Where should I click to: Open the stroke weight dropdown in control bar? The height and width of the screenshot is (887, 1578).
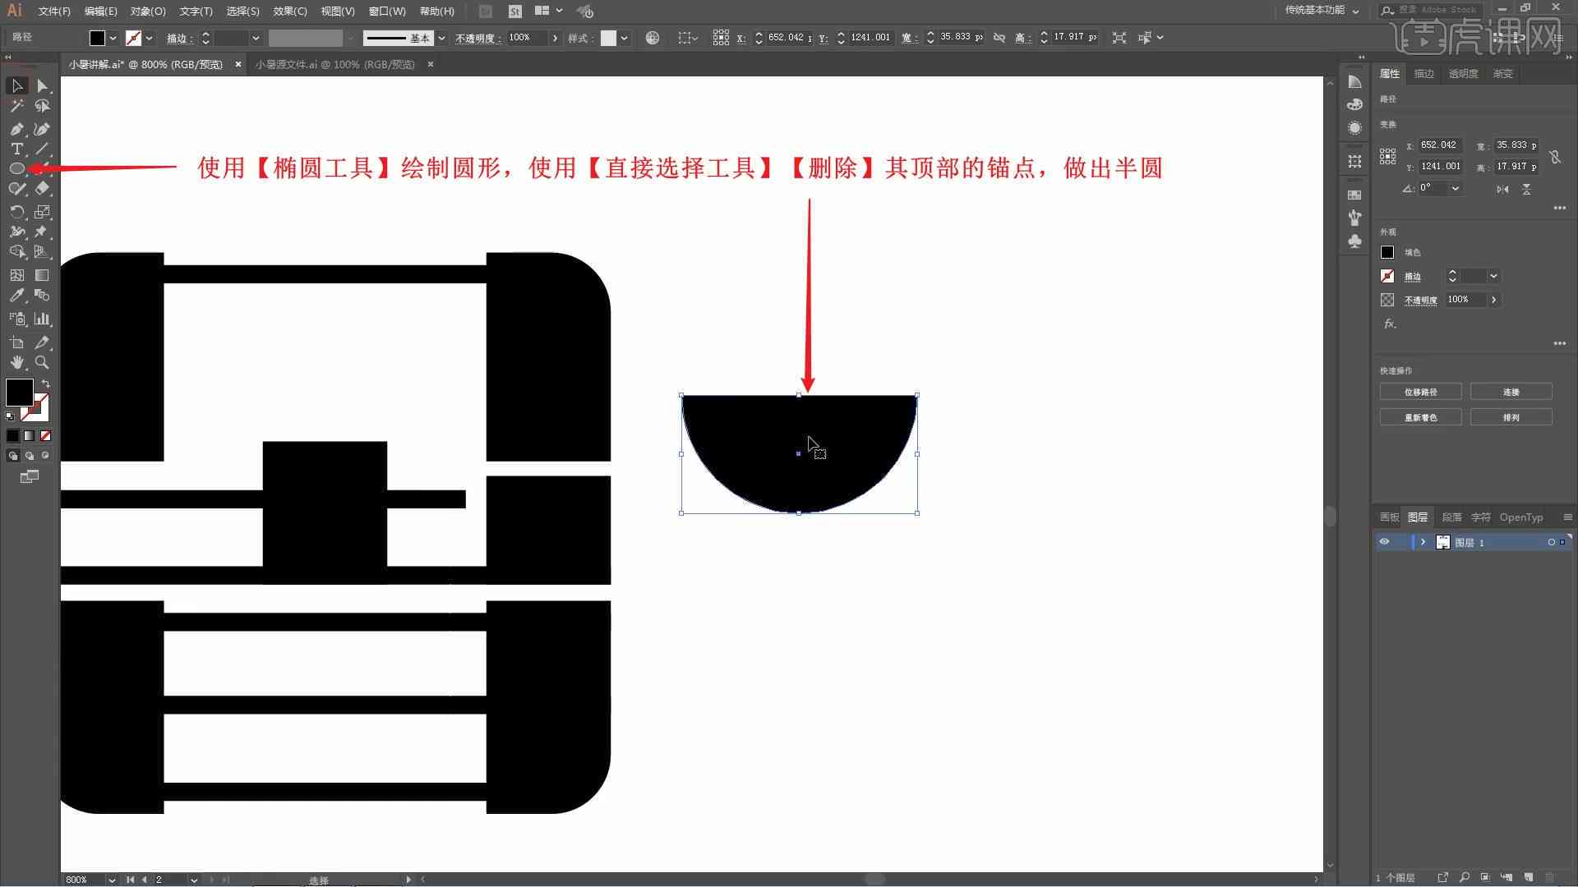point(256,38)
